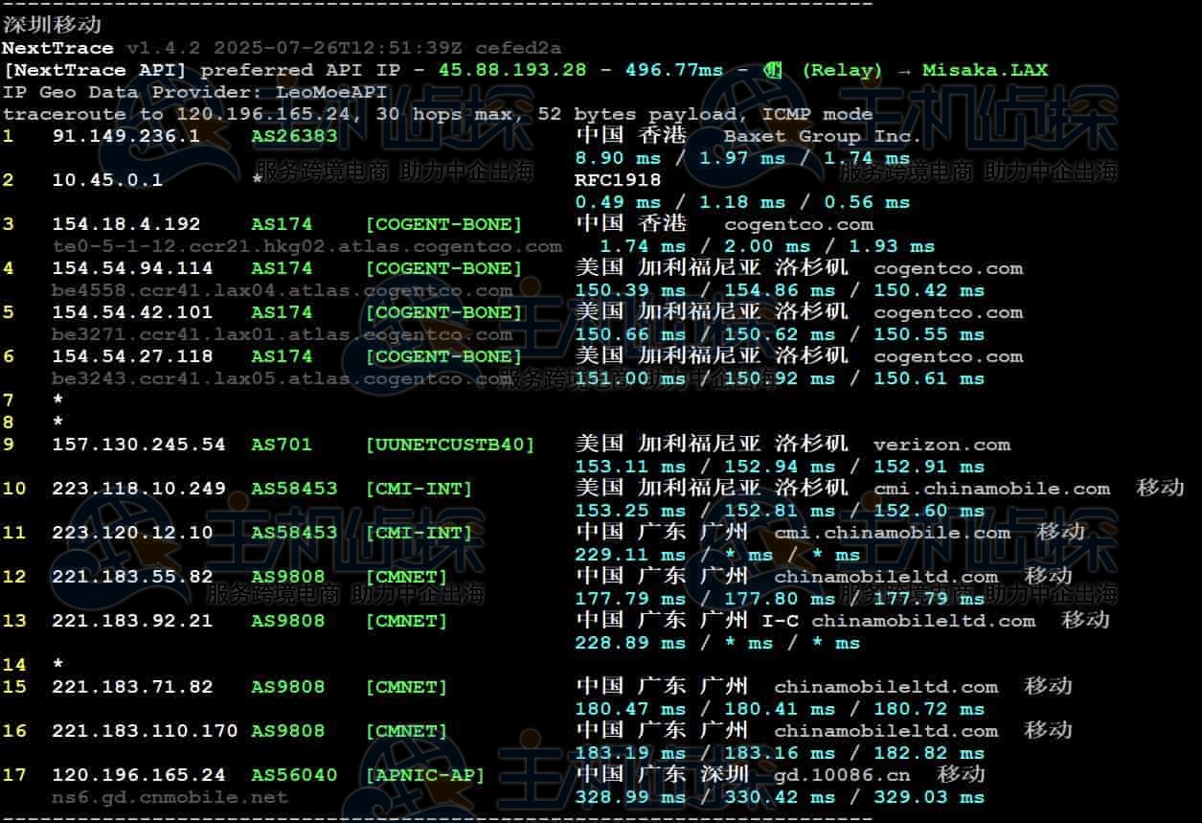Click the small glyph icon before (Relay)
This screenshot has height=823, width=1202.
click(x=774, y=70)
